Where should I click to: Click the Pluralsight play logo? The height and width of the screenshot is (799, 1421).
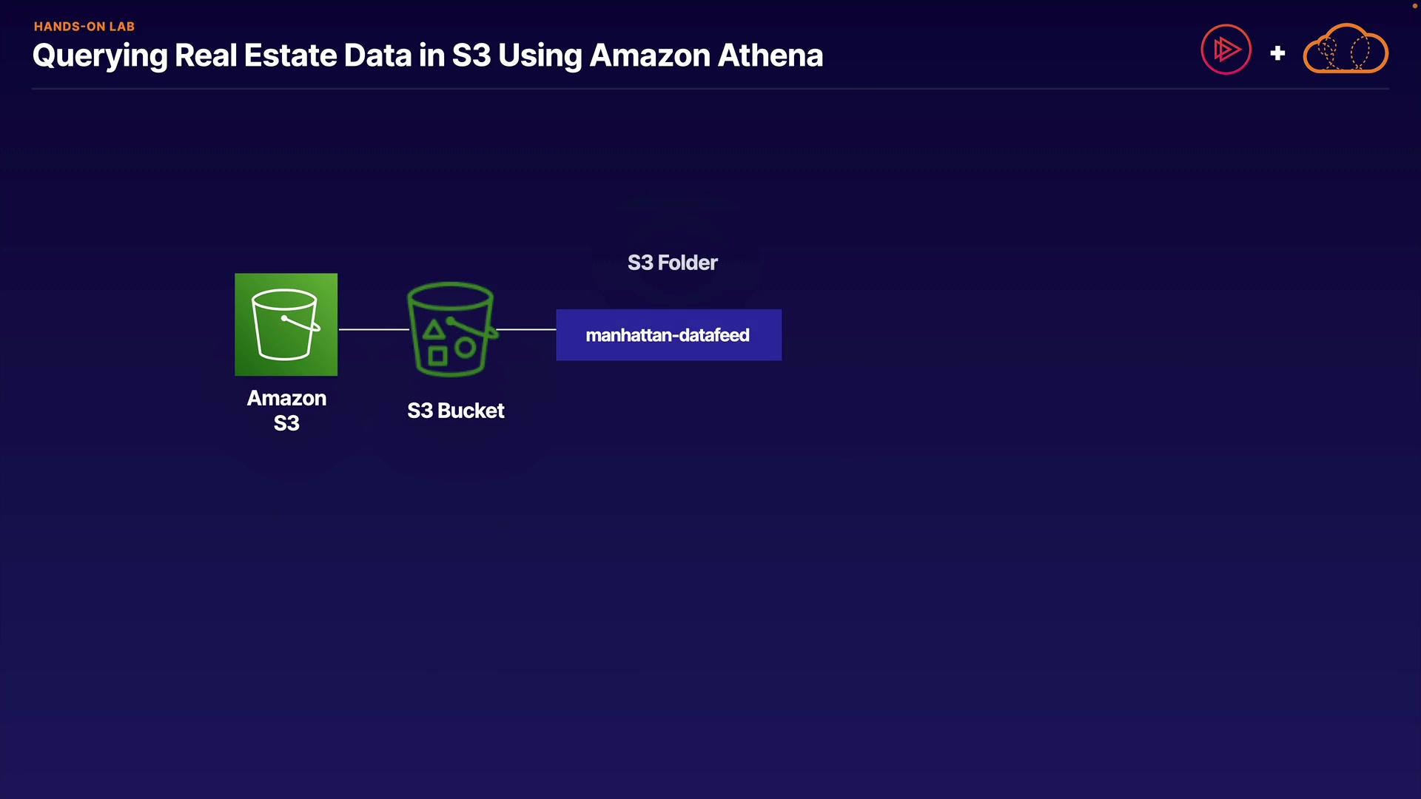(x=1226, y=50)
